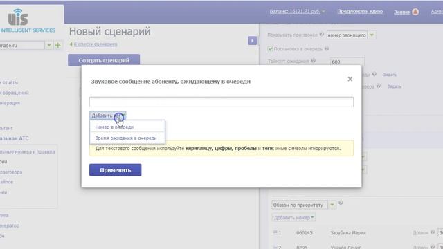Toggle Постановка в очередь checkbox
Image resolution: width=443 pixels, height=249 pixels.
[270, 49]
